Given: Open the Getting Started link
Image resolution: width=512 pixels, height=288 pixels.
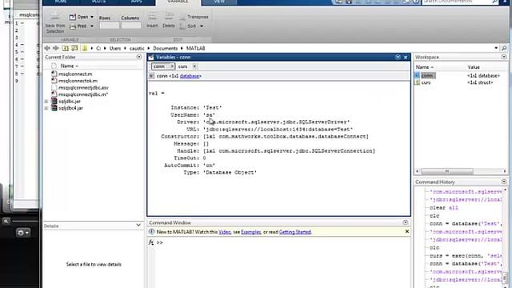Looking at the screenshot, I should coord(295,232).
